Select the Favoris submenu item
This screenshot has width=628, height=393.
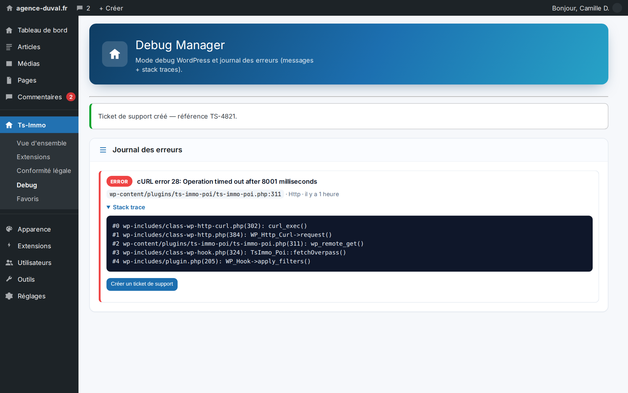[28, 199]
